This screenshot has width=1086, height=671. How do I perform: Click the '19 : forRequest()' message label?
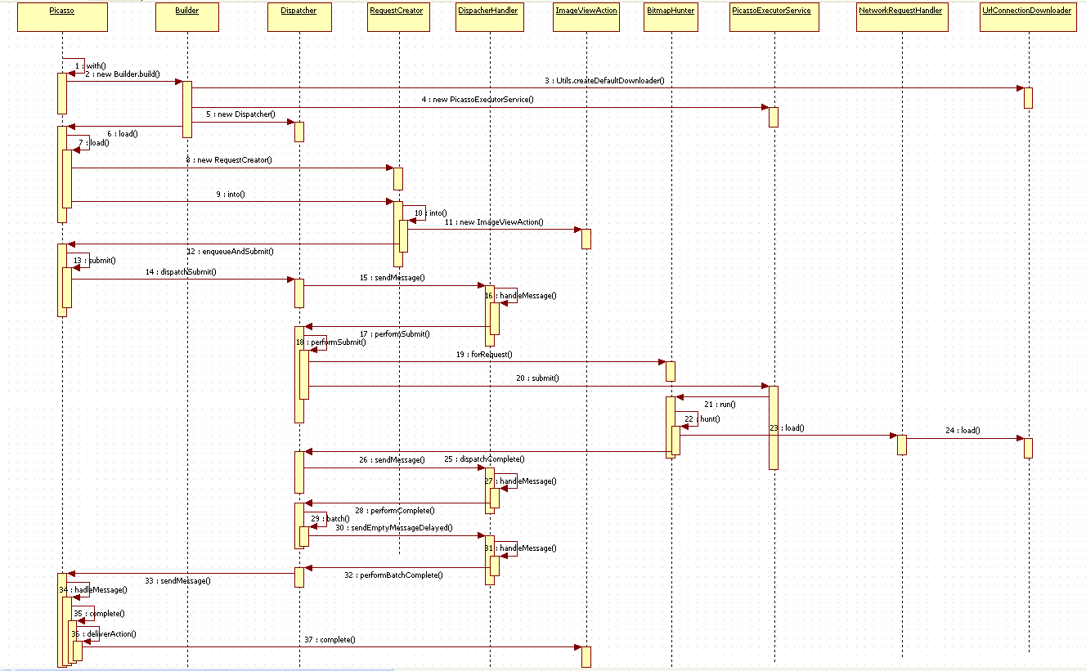[x=485, y=355]
